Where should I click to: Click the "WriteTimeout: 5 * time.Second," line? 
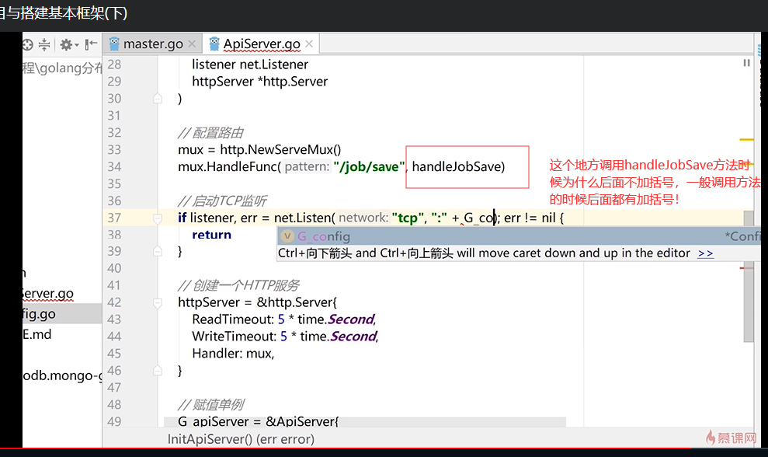pyautogui.click(x=286, y=337)
